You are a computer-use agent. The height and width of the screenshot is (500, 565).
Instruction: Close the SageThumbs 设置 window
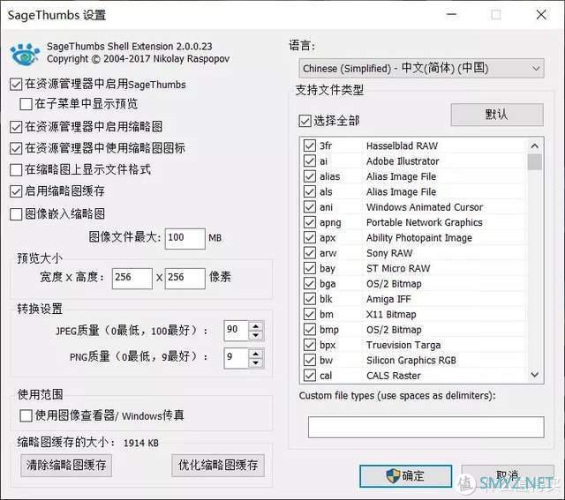pyautogui.click(x=541, y=15)
